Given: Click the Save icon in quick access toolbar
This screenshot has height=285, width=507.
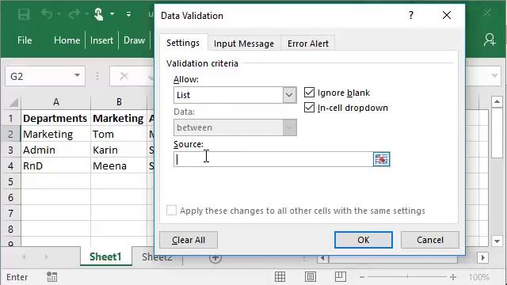Looking at the screenshot, I should [24, 14].
